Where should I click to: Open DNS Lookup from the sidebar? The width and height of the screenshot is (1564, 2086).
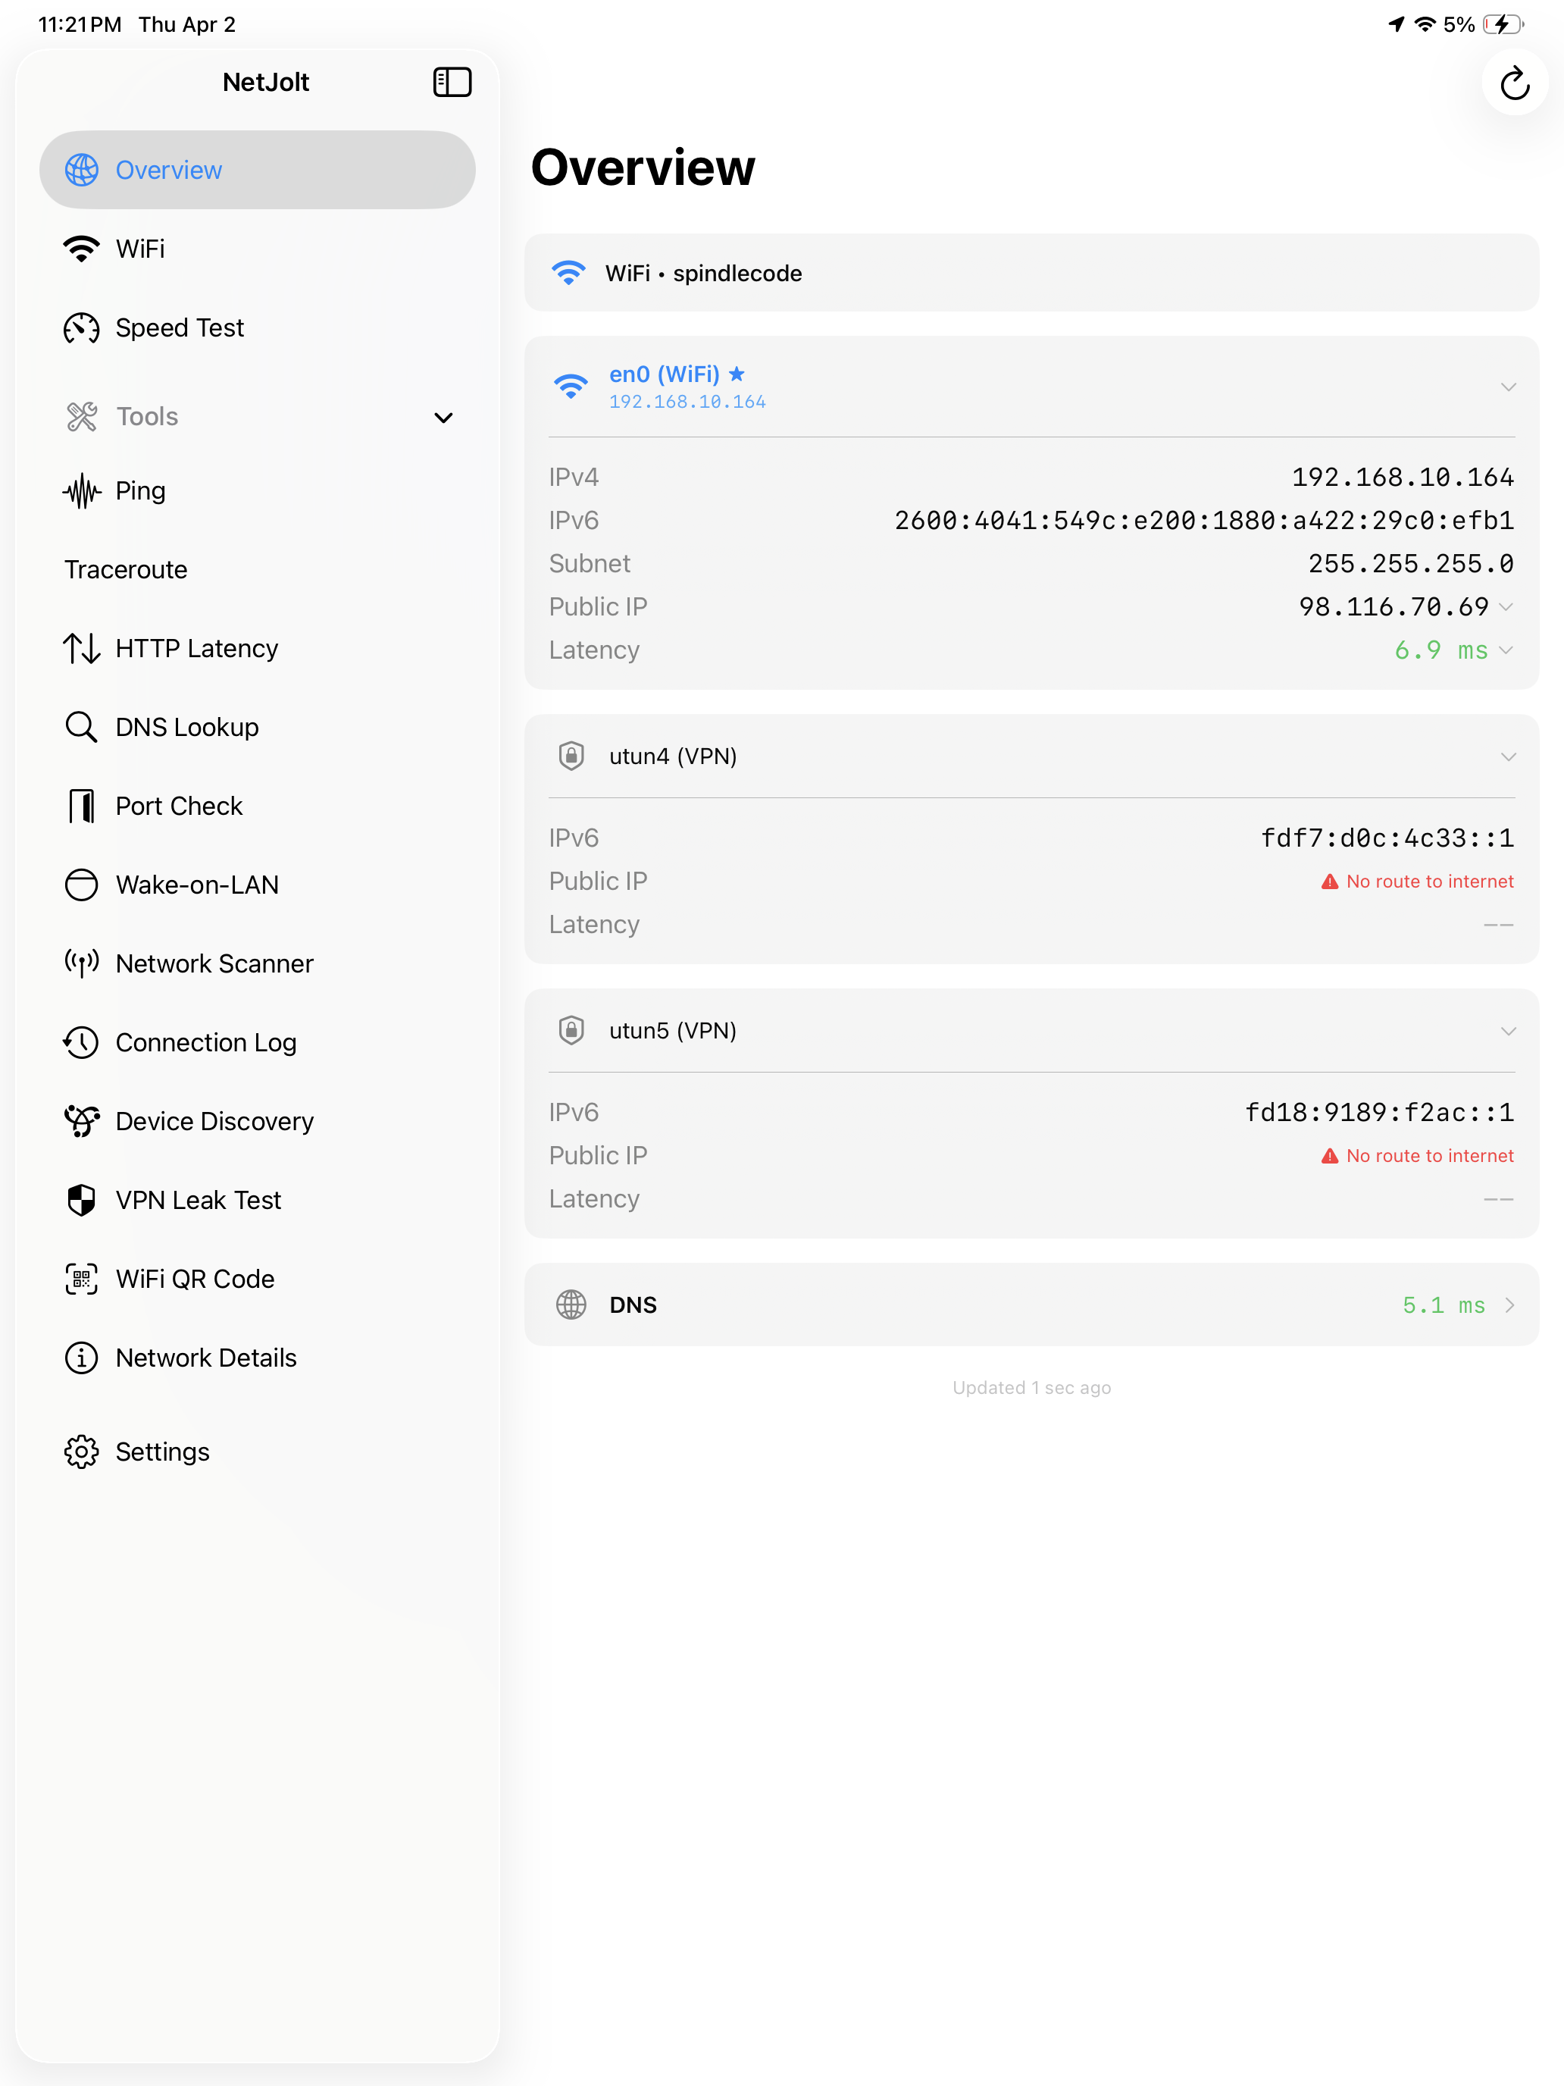click(186, 726)
